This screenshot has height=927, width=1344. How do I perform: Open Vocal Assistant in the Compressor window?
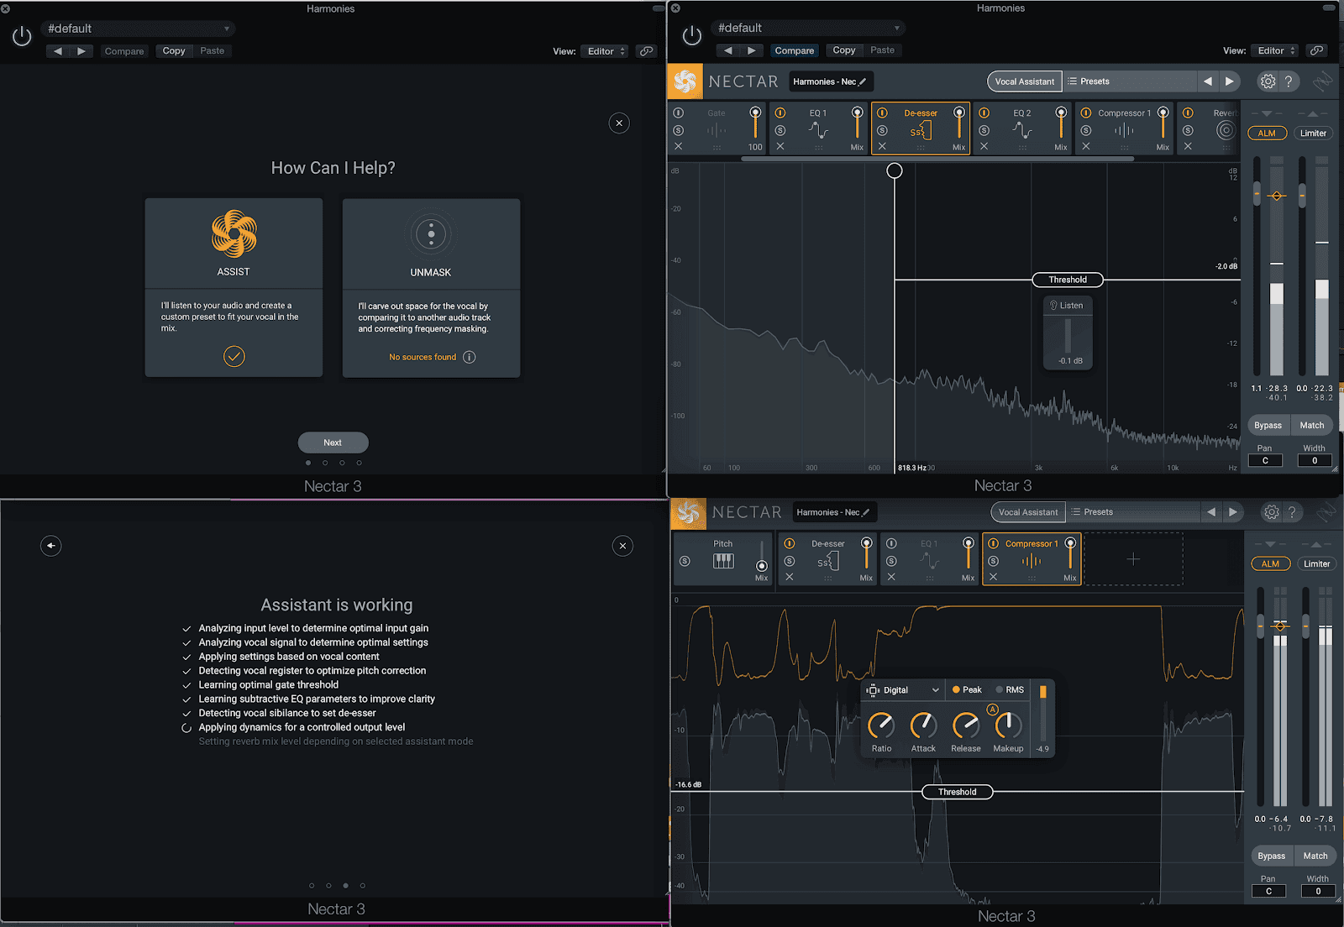pyautogui.click(x=1028, y=512)
